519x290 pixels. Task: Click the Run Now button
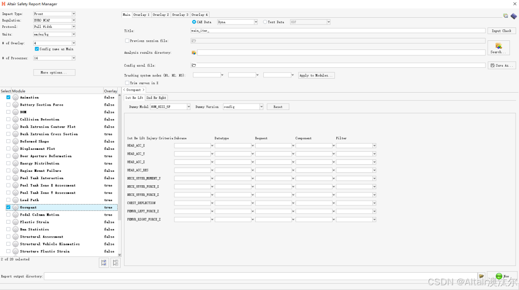pyautogui.click(x=502, y=276)
